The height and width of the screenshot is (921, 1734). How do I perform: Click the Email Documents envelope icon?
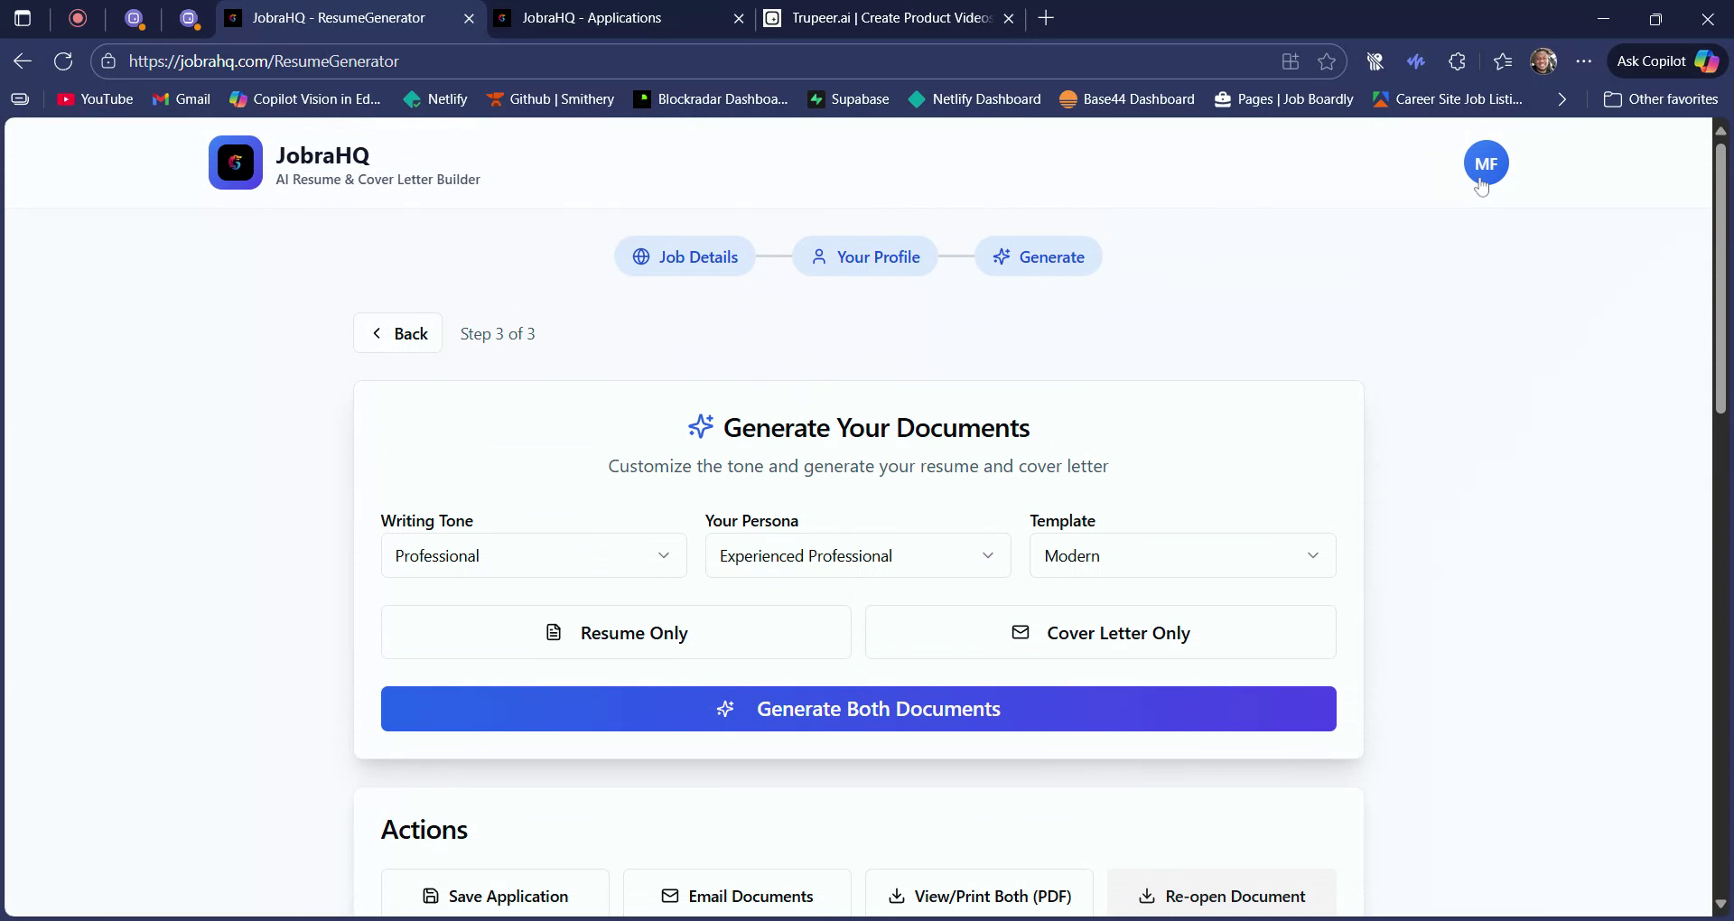tap(670, 896)
